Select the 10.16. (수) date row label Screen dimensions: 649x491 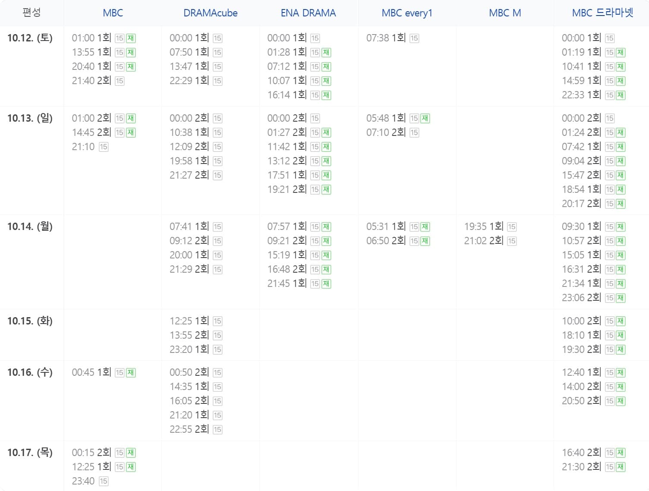(x=30, y=372)
